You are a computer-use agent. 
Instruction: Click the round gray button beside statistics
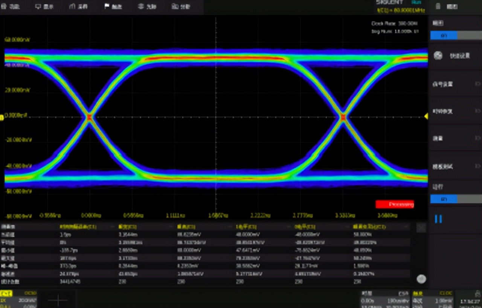(x=421, y=279)
